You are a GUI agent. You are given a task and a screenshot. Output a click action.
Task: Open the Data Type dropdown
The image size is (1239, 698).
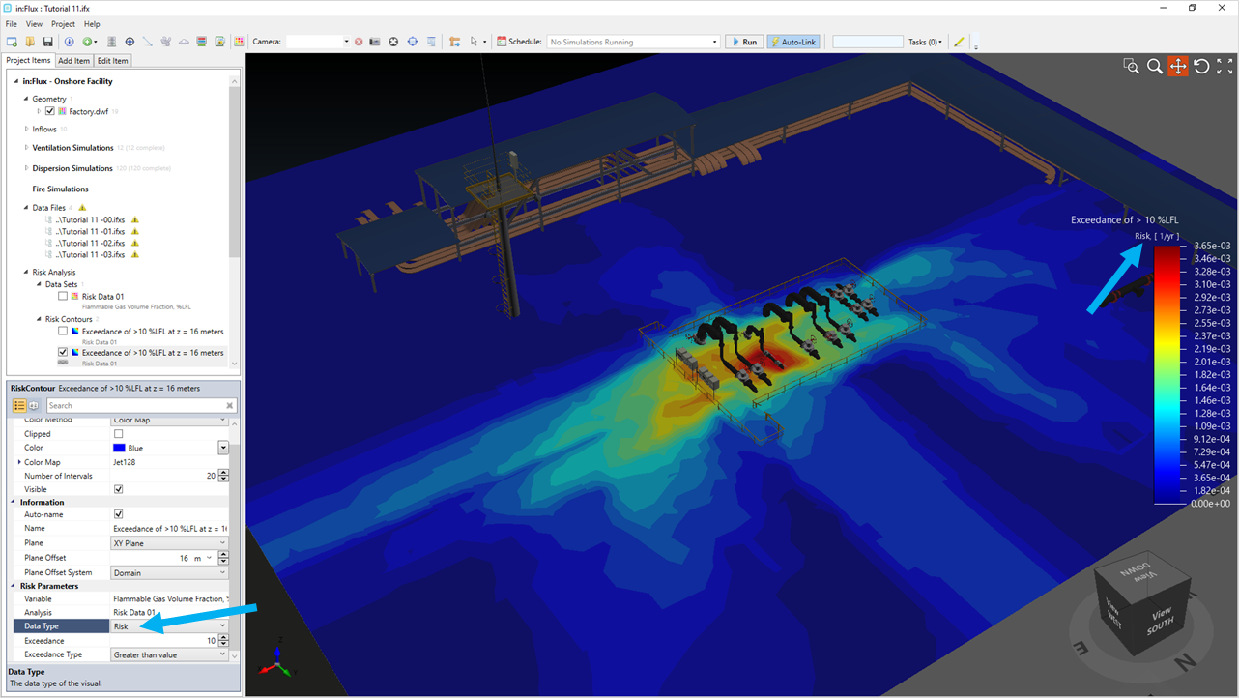click(x=223, y=626)
